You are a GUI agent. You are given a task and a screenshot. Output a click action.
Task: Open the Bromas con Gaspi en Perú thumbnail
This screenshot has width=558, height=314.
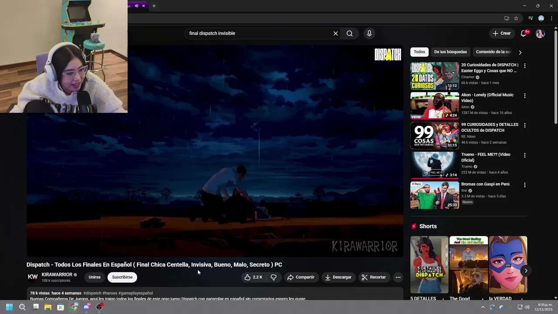tap(435, 195)
